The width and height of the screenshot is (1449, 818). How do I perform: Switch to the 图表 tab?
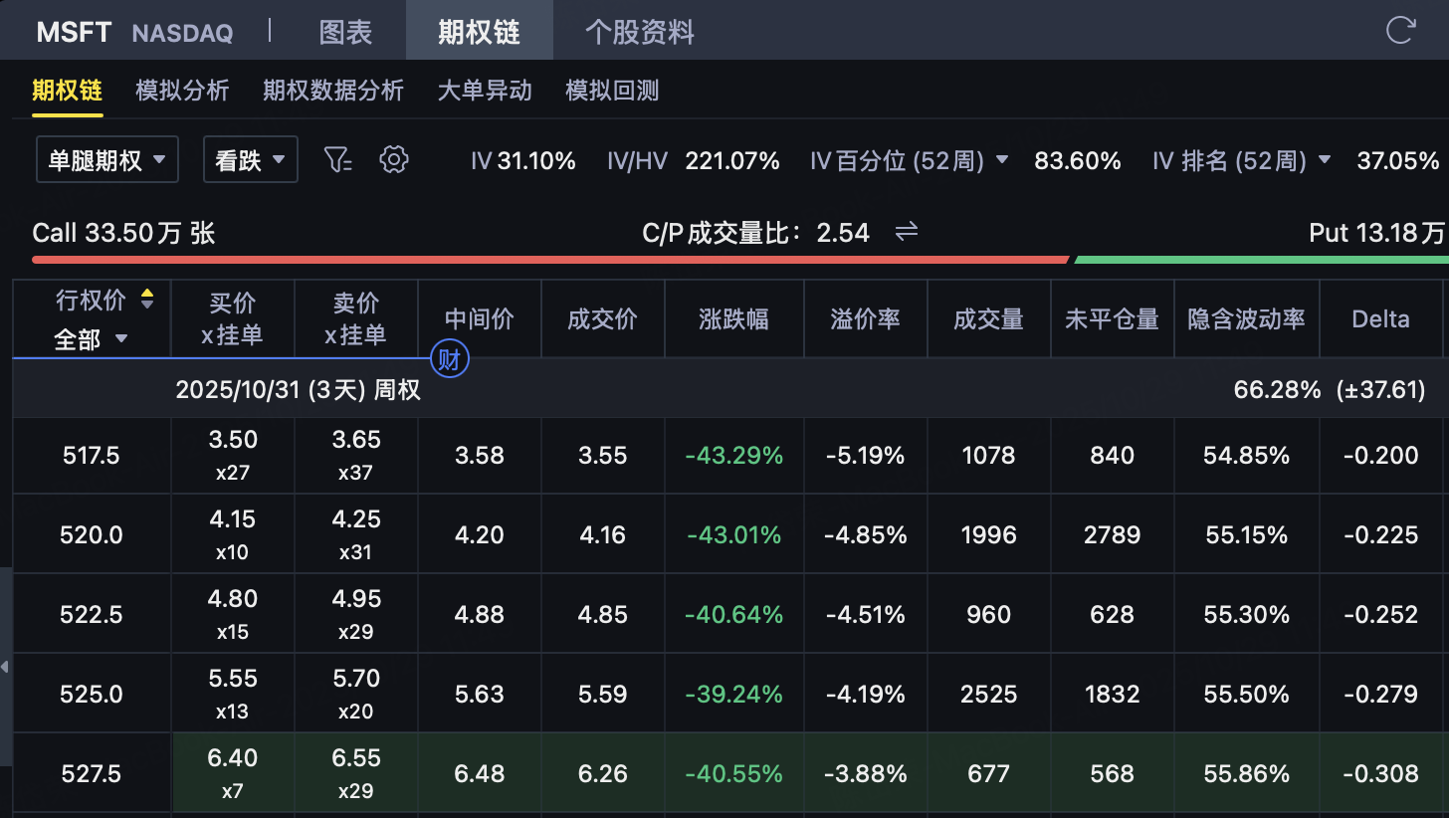[345, 32]
